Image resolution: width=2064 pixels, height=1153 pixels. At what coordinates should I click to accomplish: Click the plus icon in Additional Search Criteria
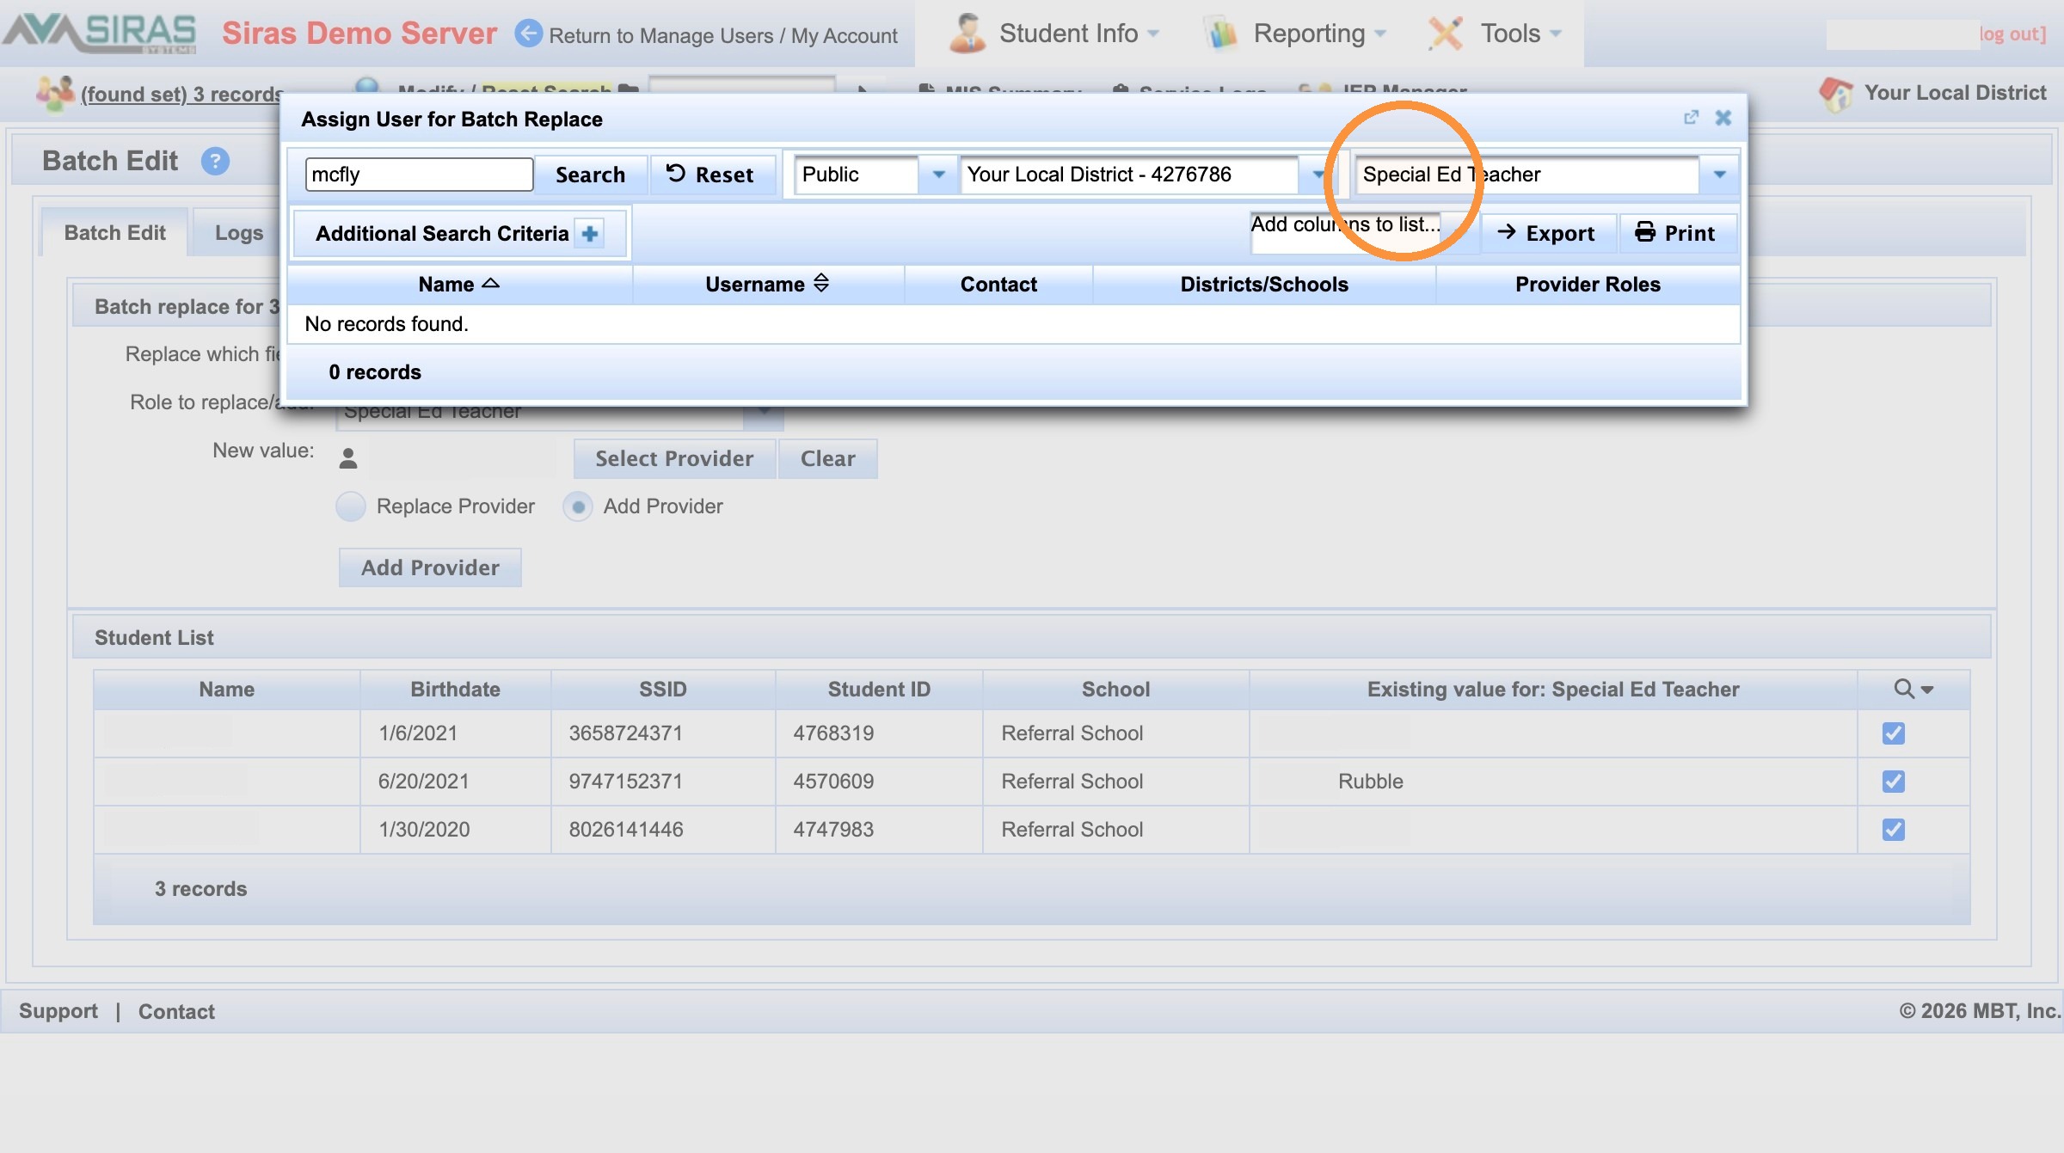pos(590,233)
